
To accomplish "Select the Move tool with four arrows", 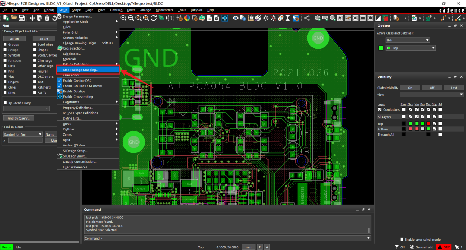I will [x=32, y=18].
